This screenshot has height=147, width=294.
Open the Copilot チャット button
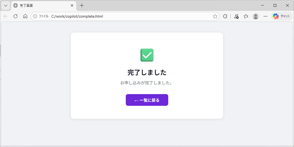point(282,16)
